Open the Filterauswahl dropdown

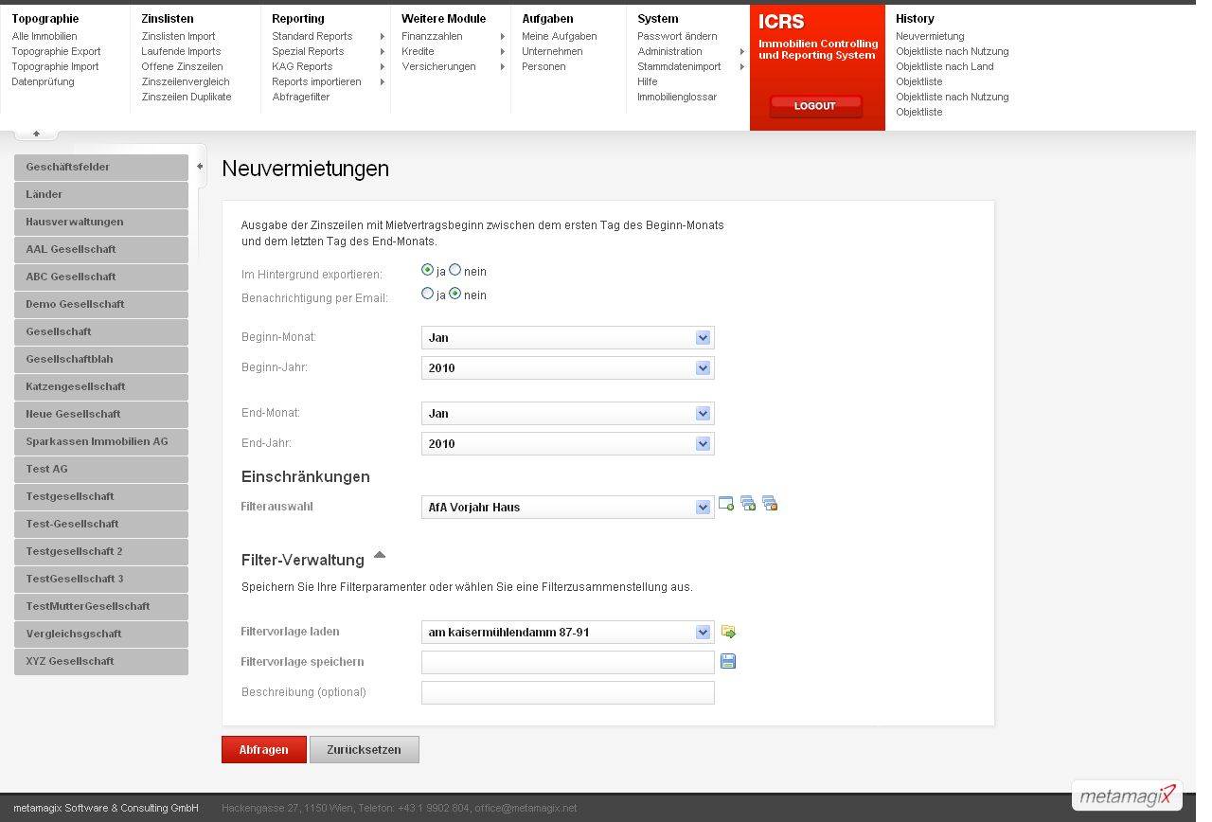(568, 507)
